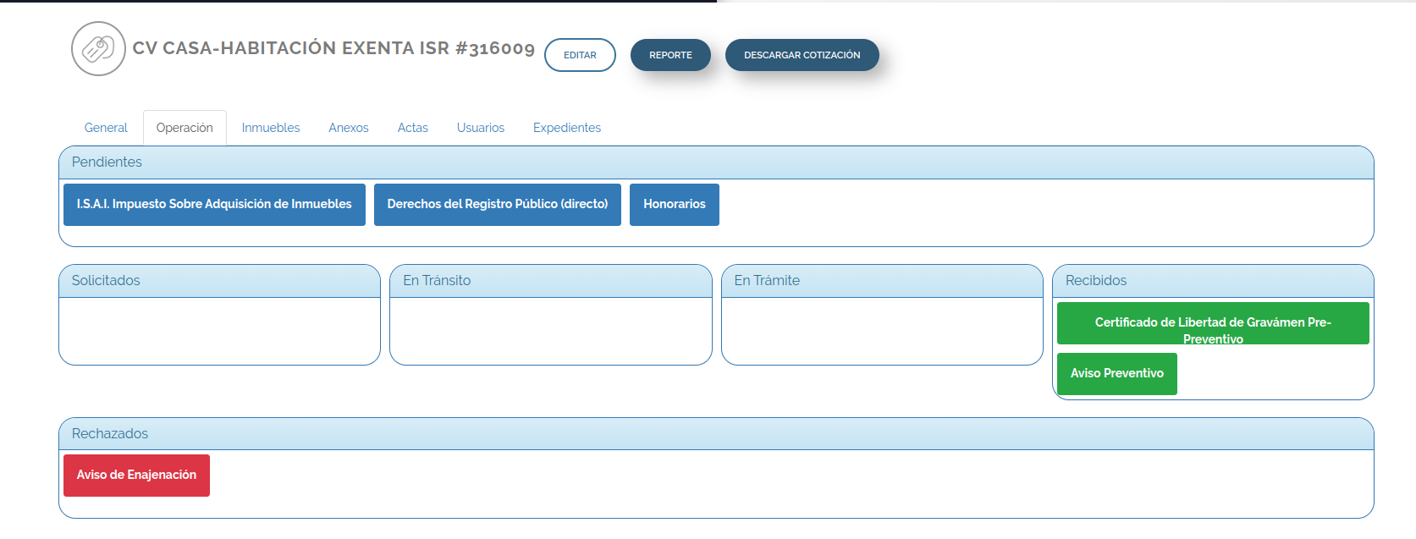Image resolution: width=1416 pixels, height=539 pixels.
Task: Select I.S.A.I. Impuesto Sobre Adquisición de Inmuebles
Action: (214, 205)
